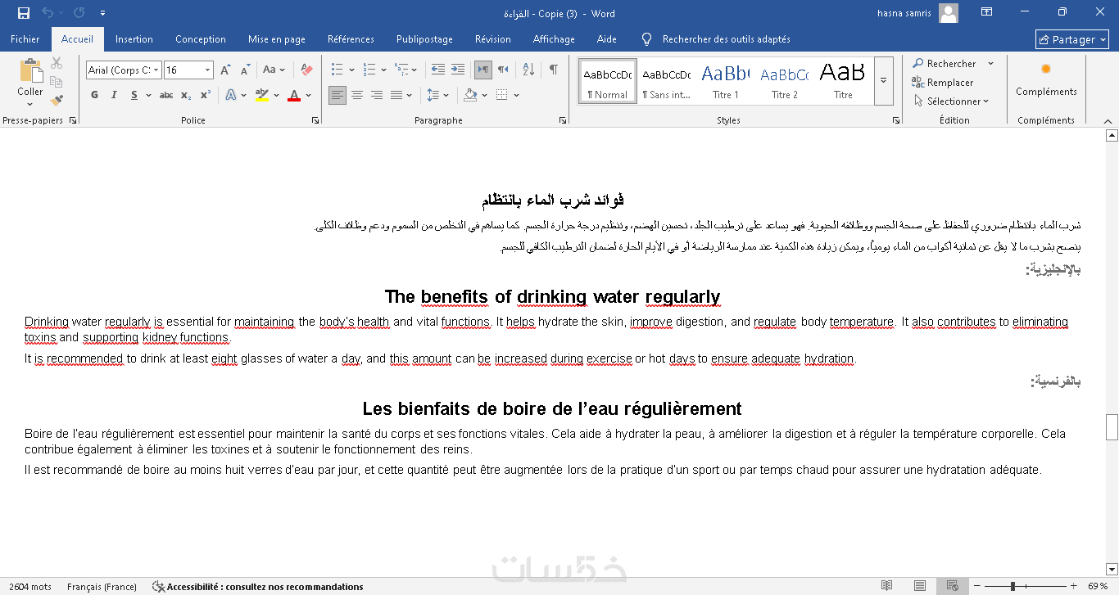This screenshot has width=1119, height=595.
Task: Click the 2604 mots word count
Action: [x=30, y=587]
